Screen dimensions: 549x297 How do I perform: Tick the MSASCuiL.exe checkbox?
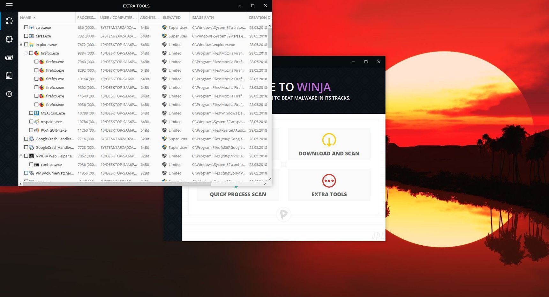click(31, 113)
